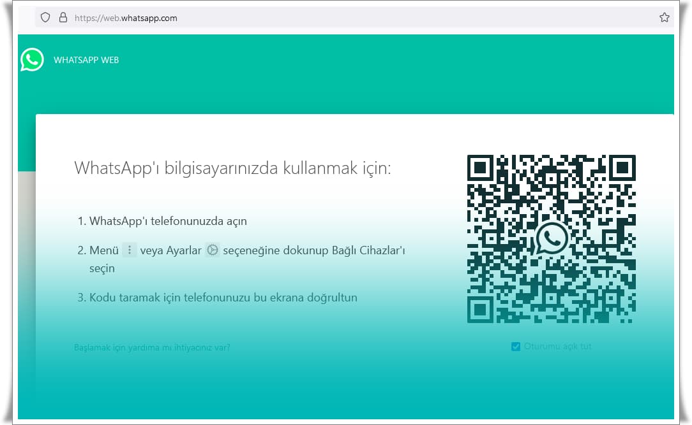This screenshot has width=692, height=425.
Task: Toggle the 'Oturumu açık tut' checkbox
Action: [515, 347]
